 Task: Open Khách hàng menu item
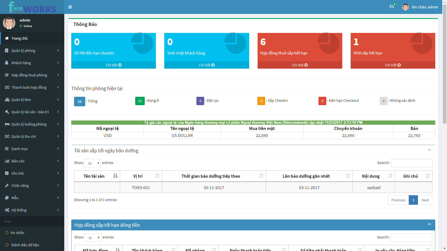(21, 63)
